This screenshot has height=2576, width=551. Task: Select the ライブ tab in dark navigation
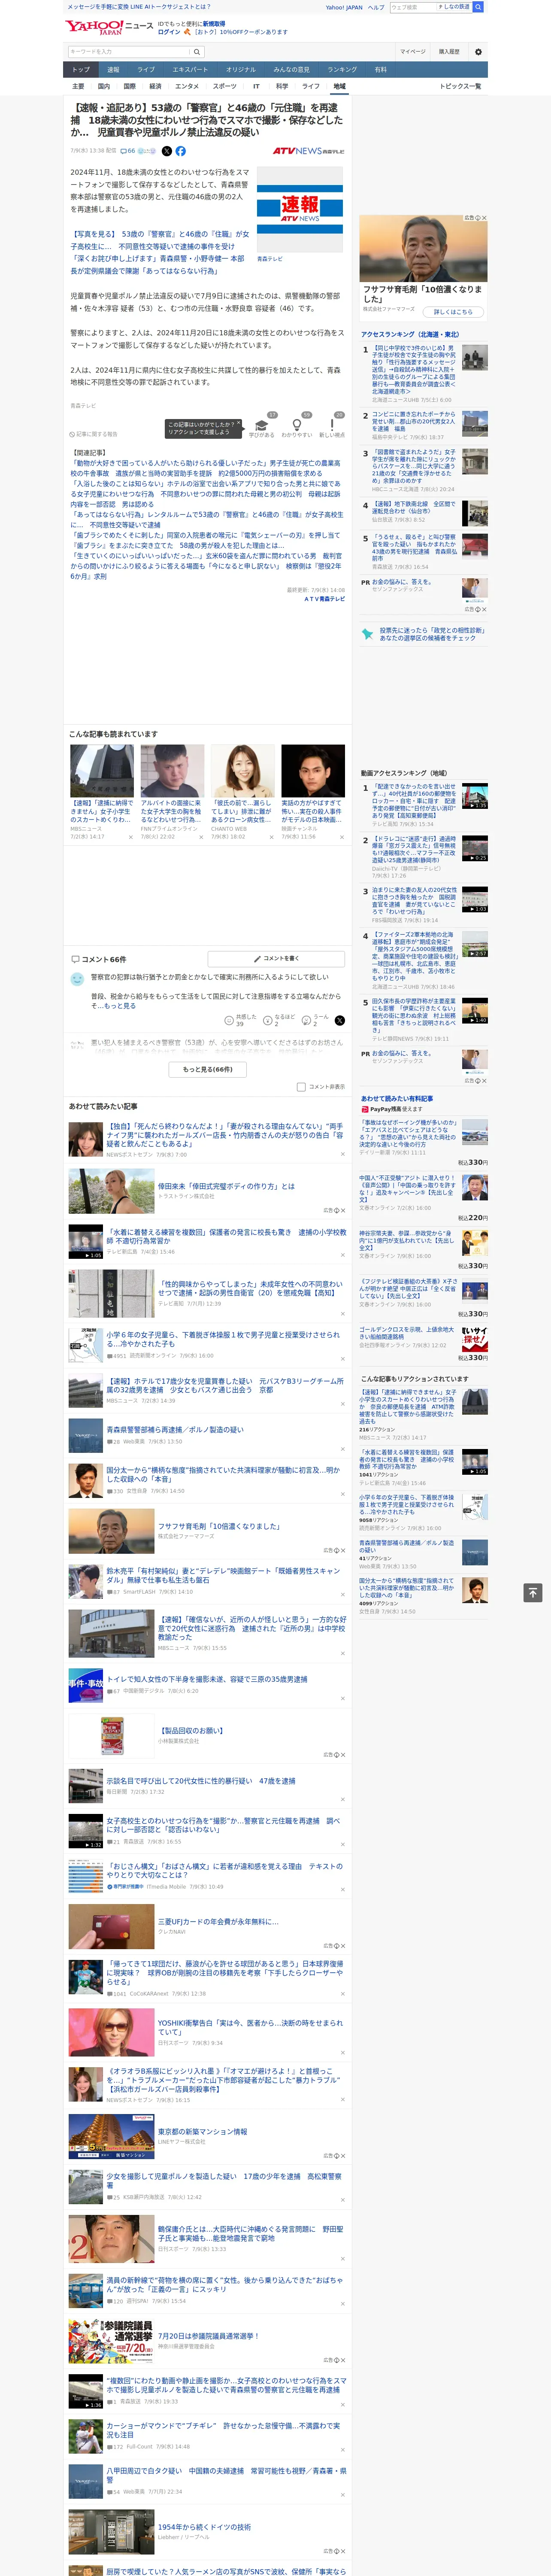[x=146, y=70]
